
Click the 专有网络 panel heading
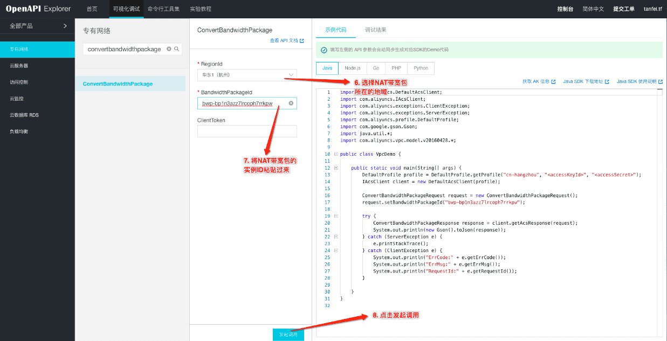click(97, 31)
